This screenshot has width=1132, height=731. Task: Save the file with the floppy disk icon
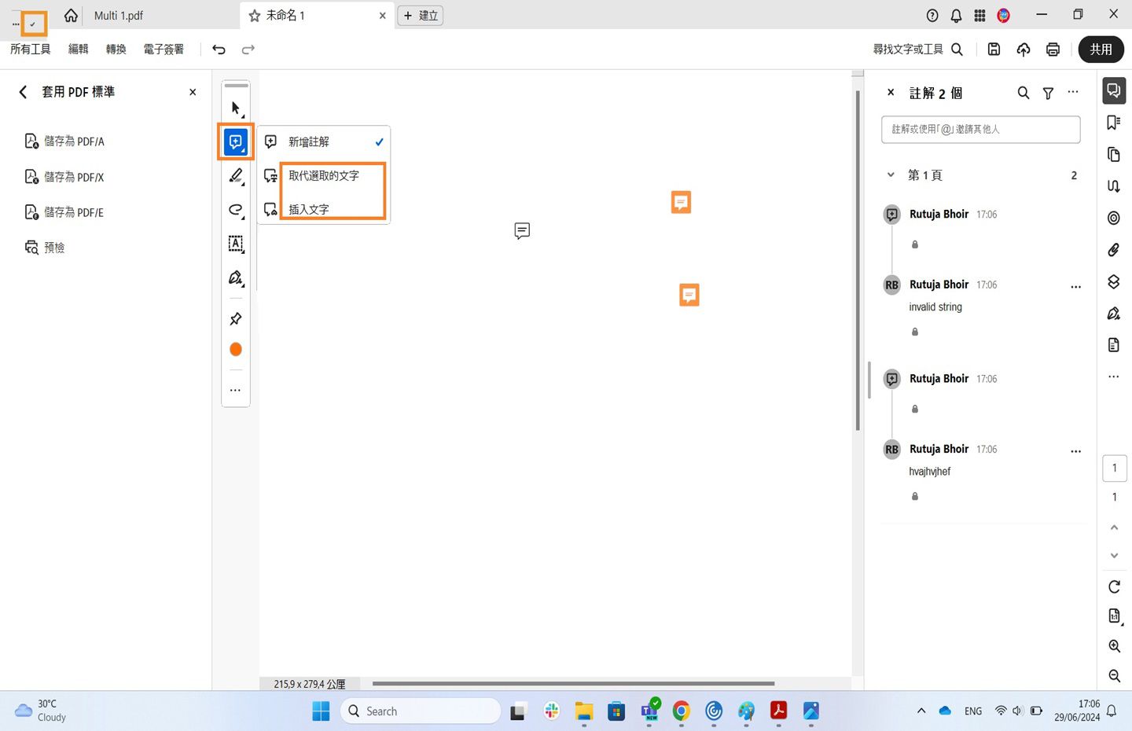(x=994, y=50)
